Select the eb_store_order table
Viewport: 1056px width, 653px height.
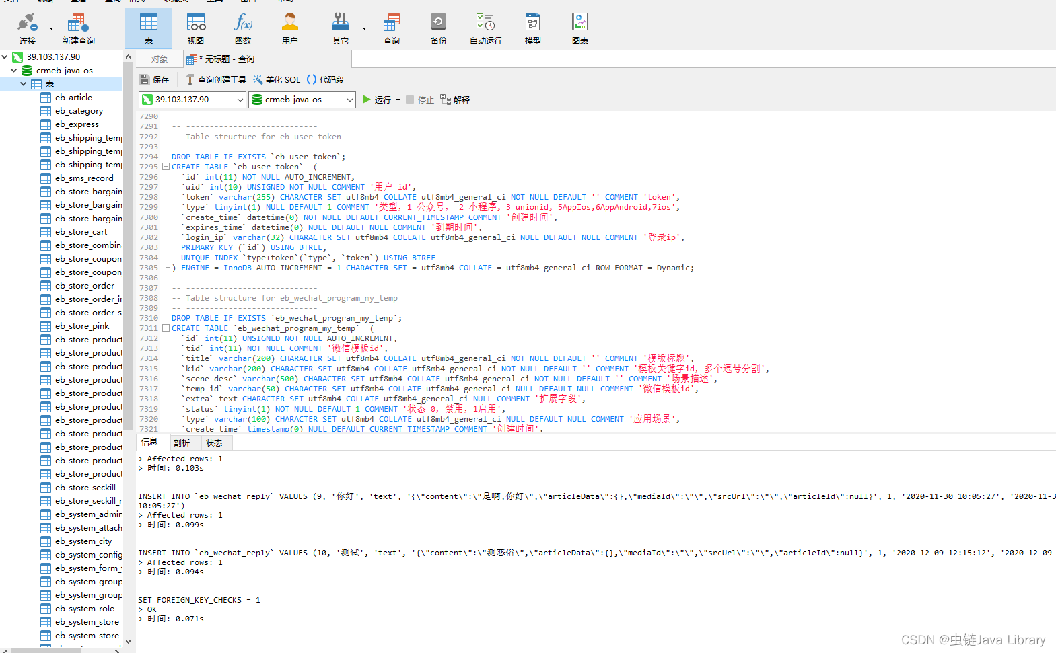pyautogui.click(x=85, y=286)
